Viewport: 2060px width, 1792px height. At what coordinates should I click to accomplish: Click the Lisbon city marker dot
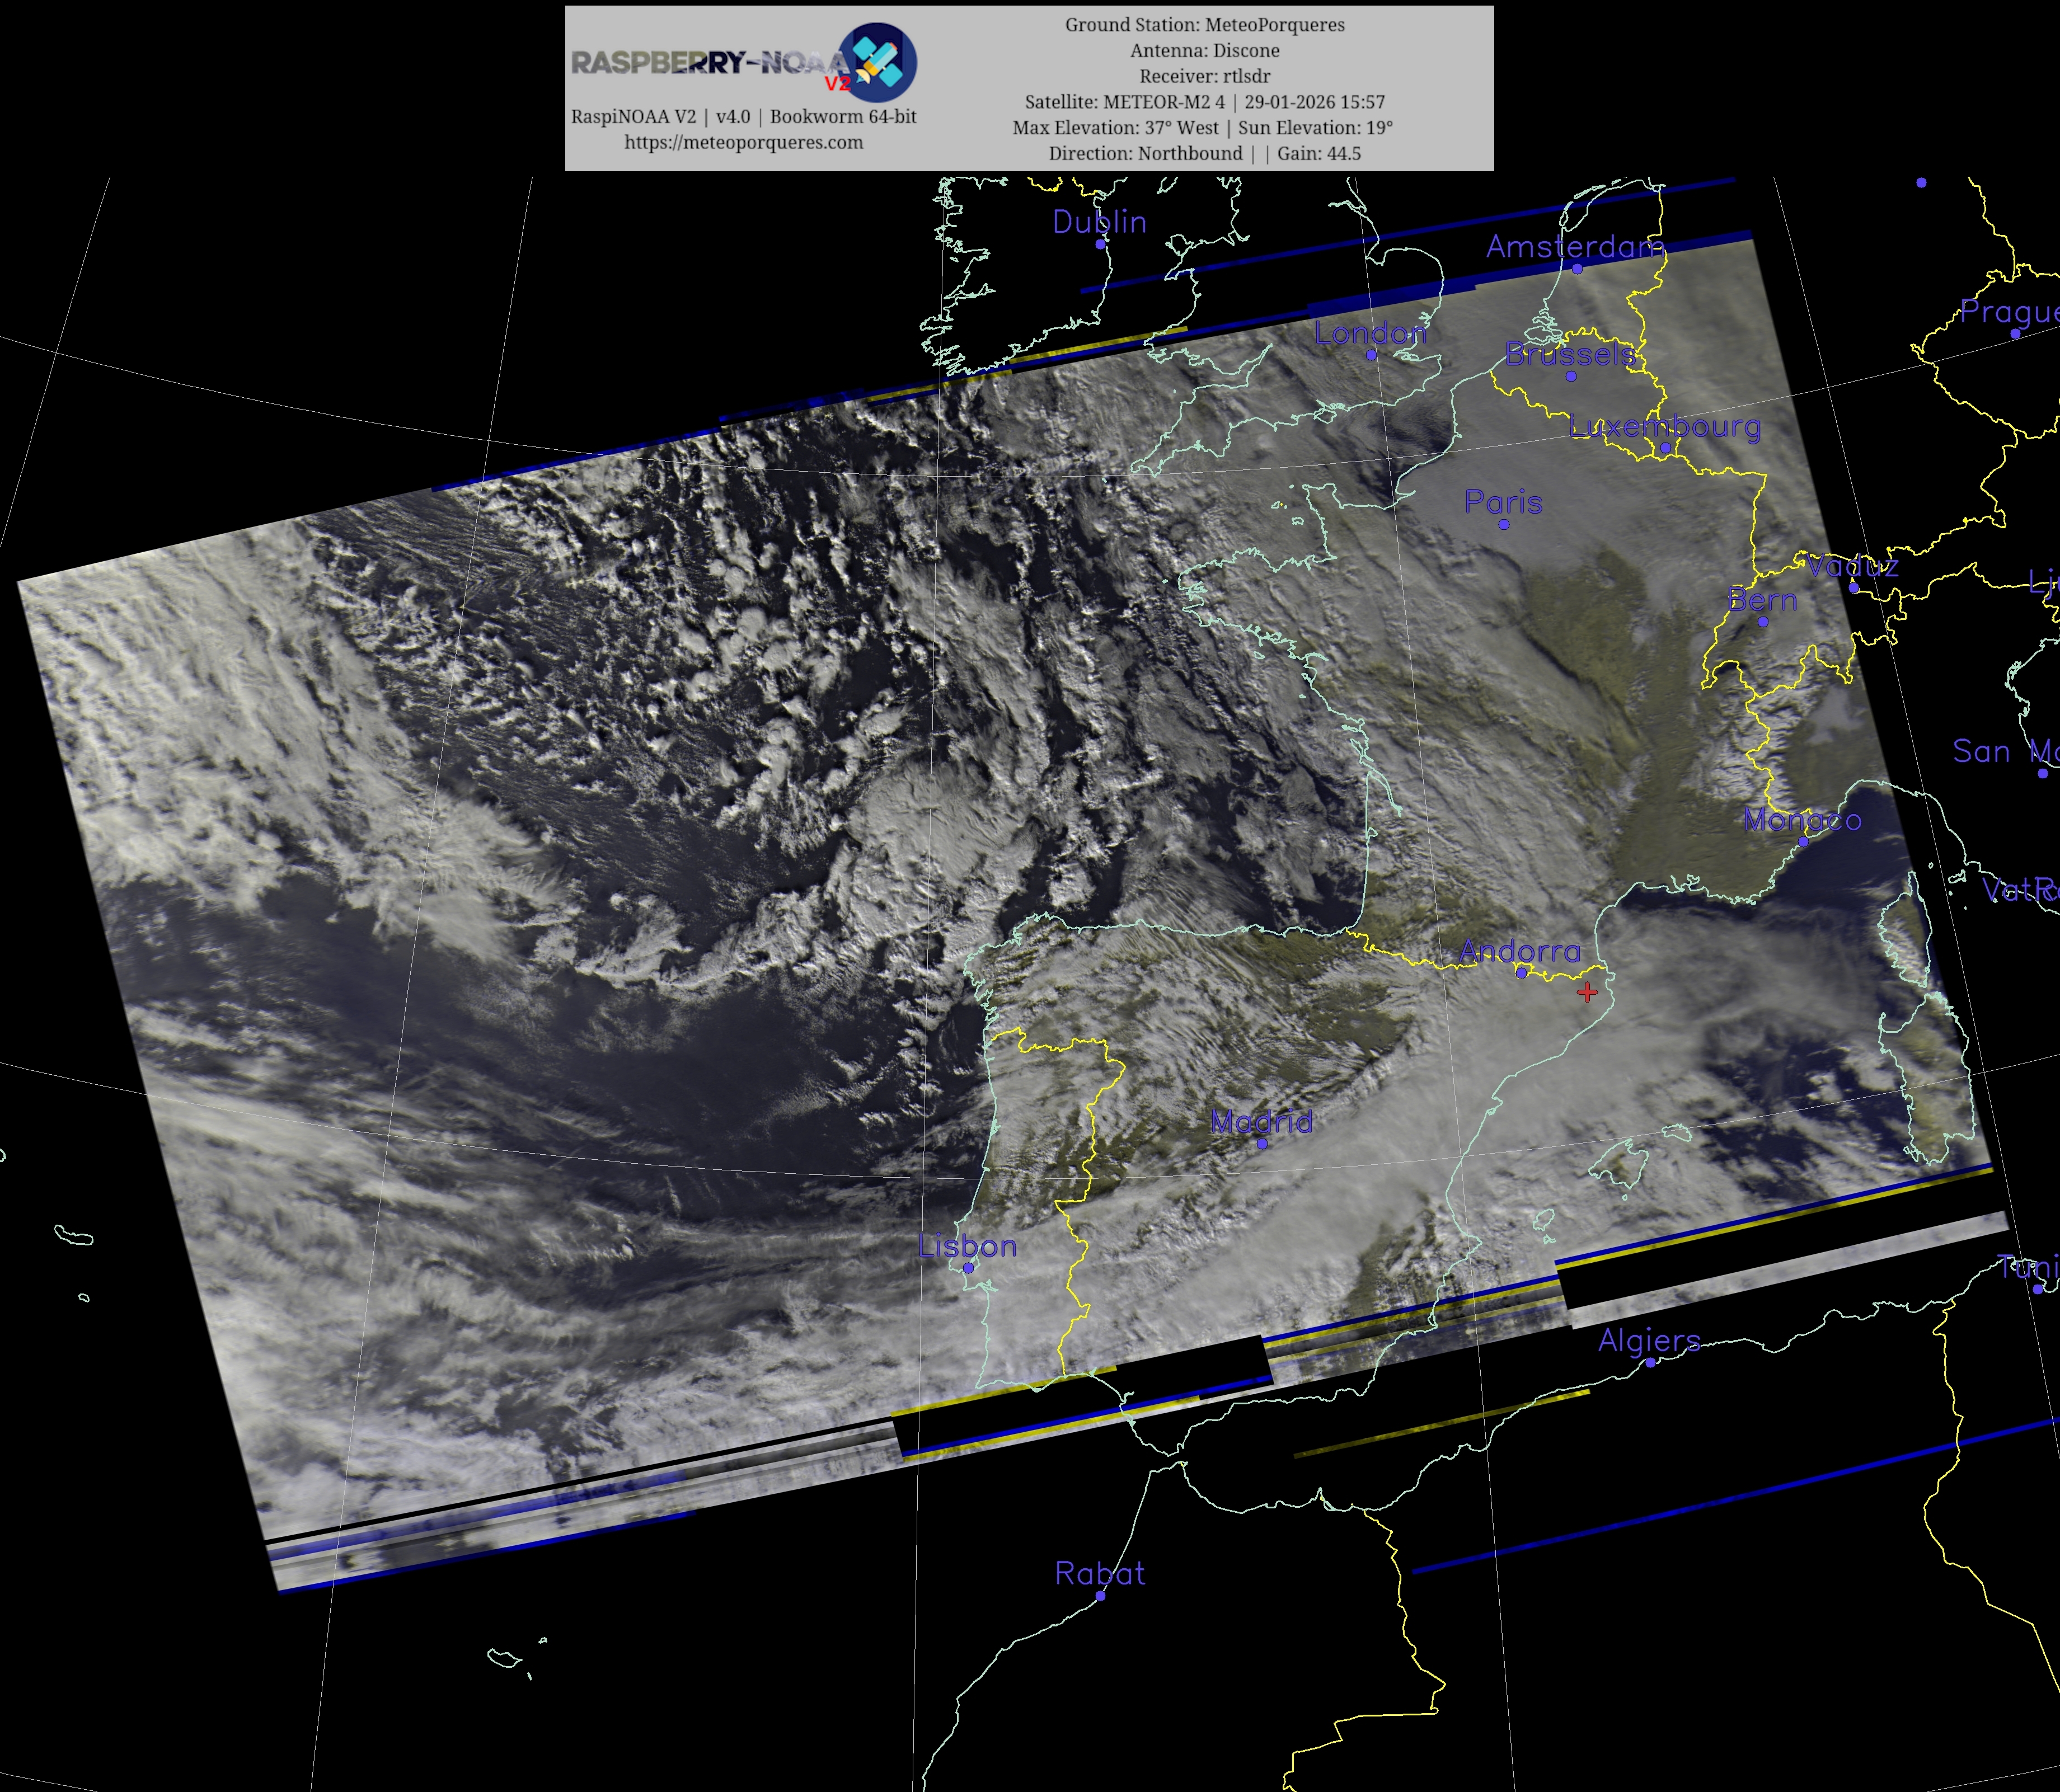(968, 1268)
